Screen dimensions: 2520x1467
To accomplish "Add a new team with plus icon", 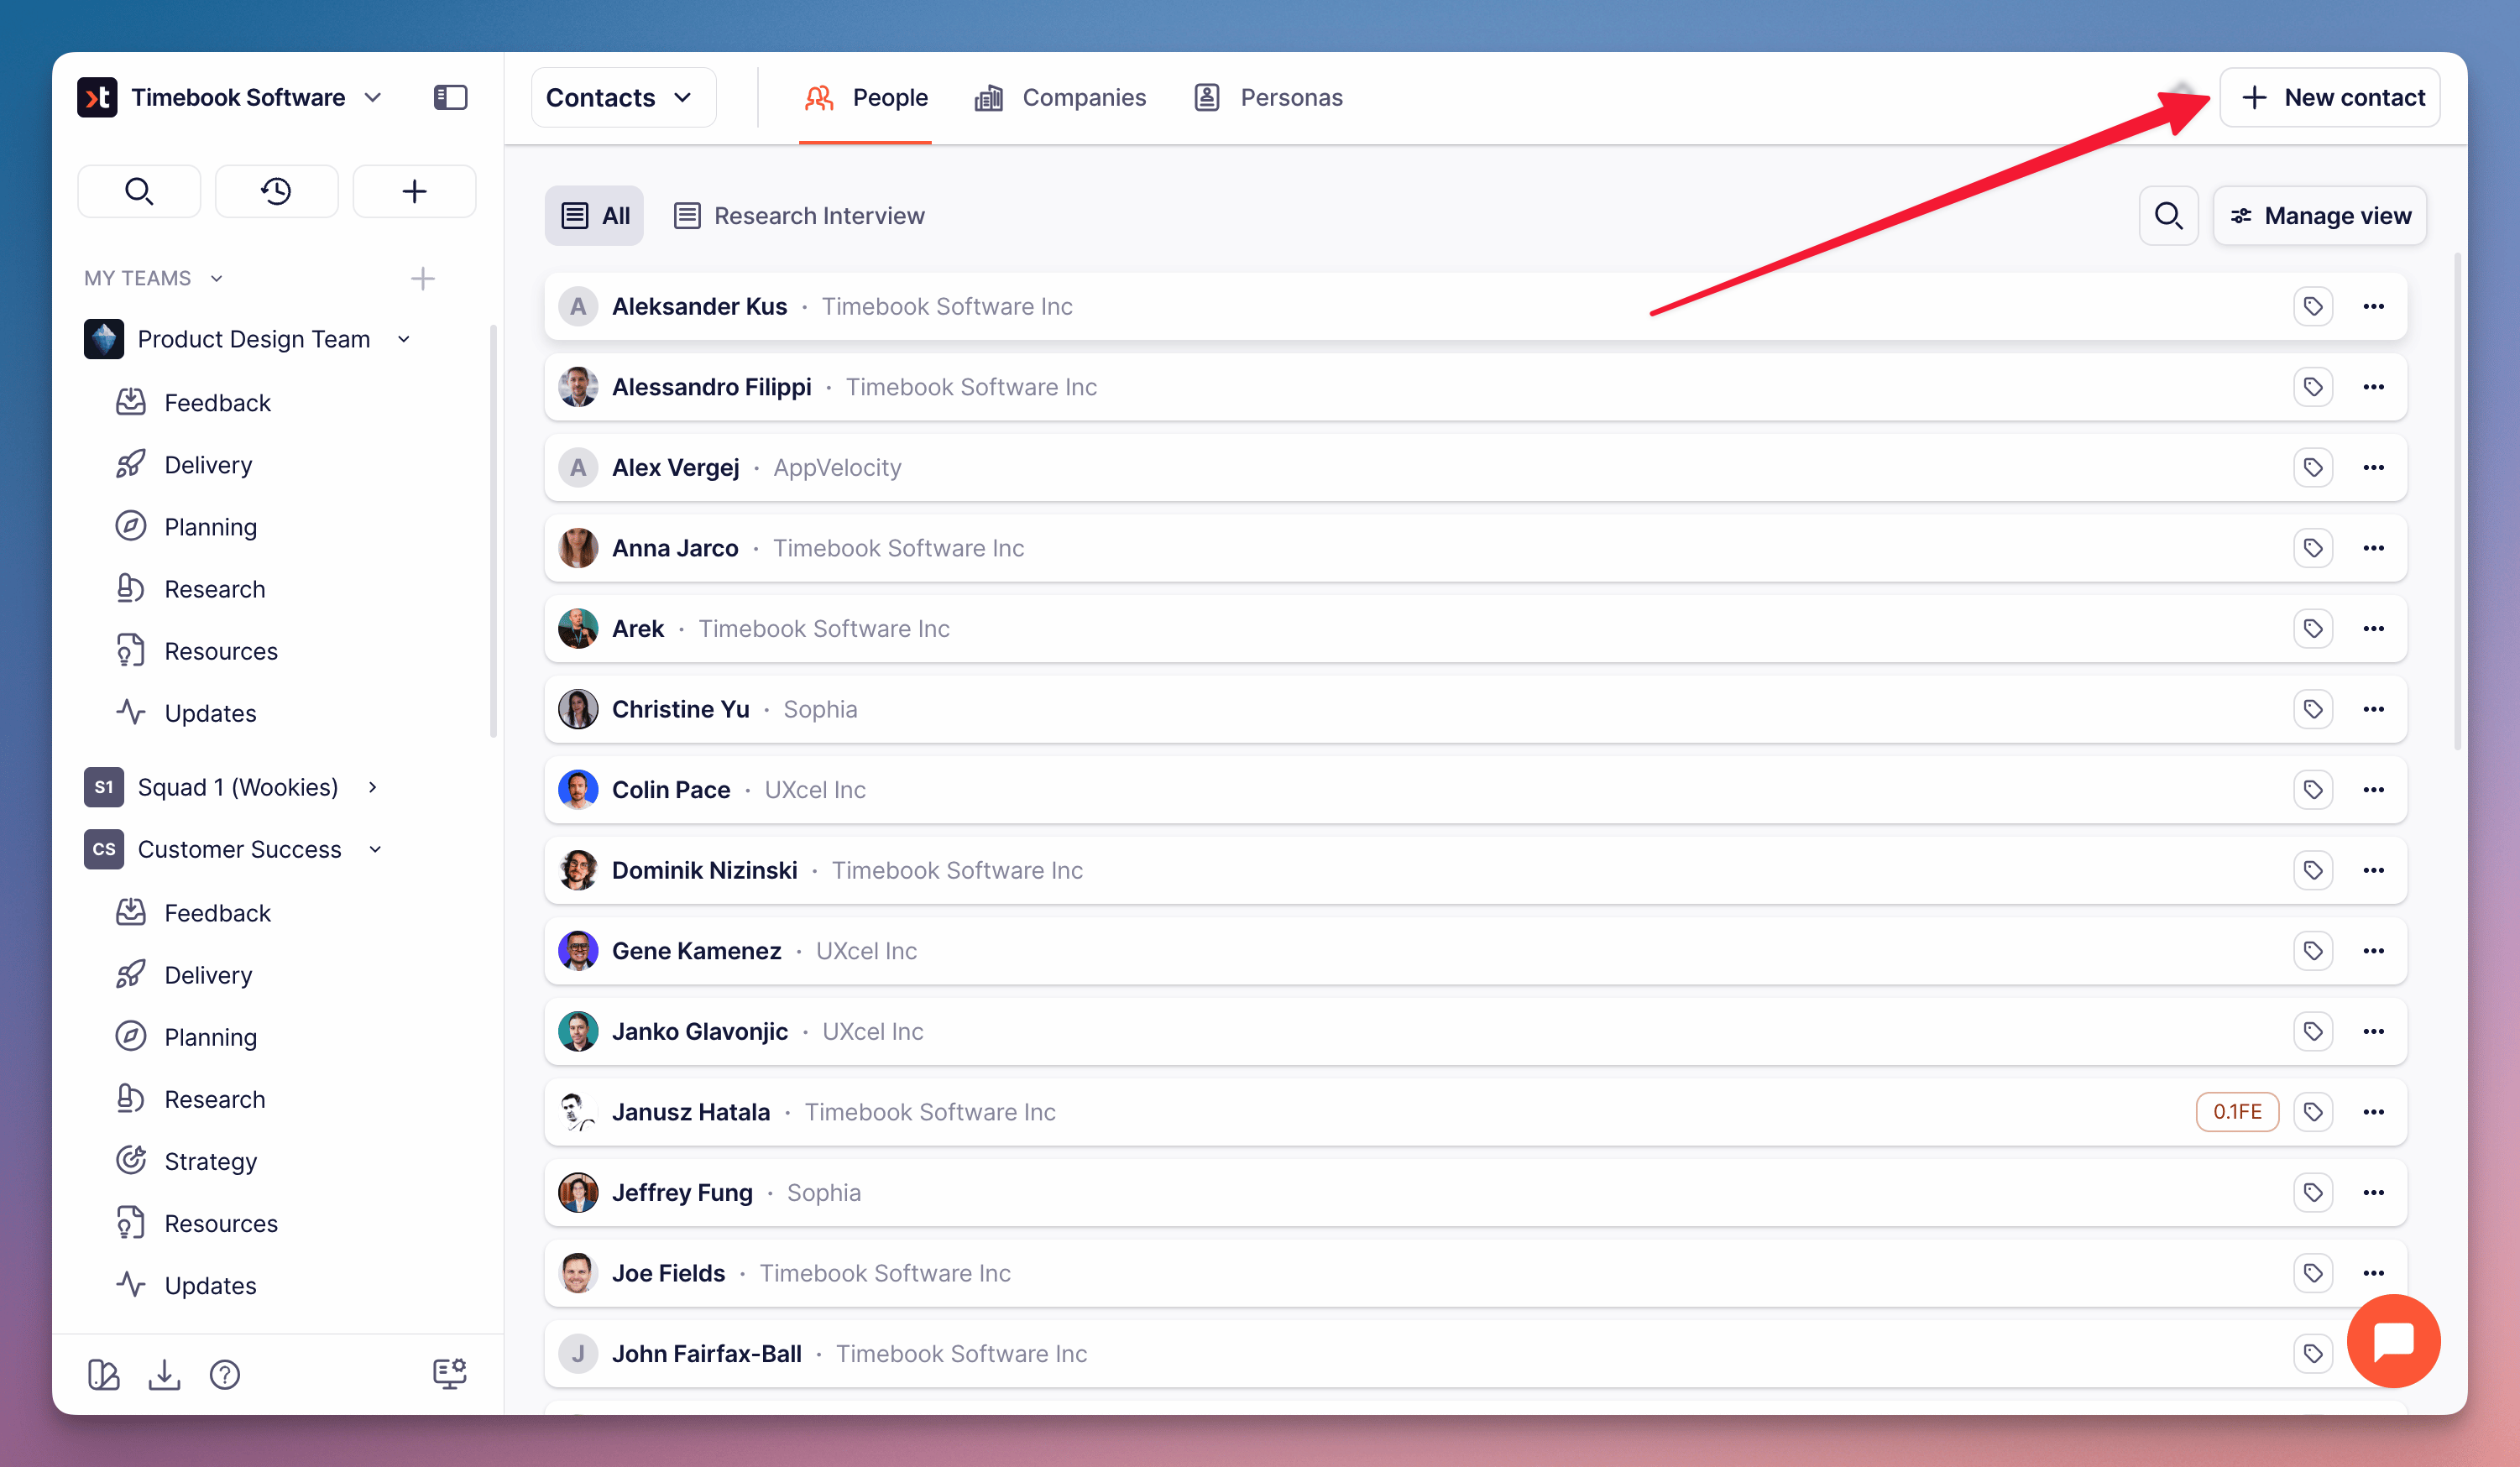I will pos(422,278).
